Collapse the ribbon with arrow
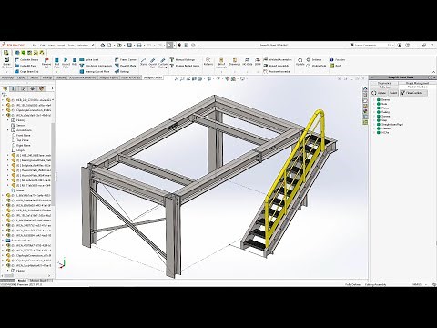437x328 pixels. pos(433,72)
